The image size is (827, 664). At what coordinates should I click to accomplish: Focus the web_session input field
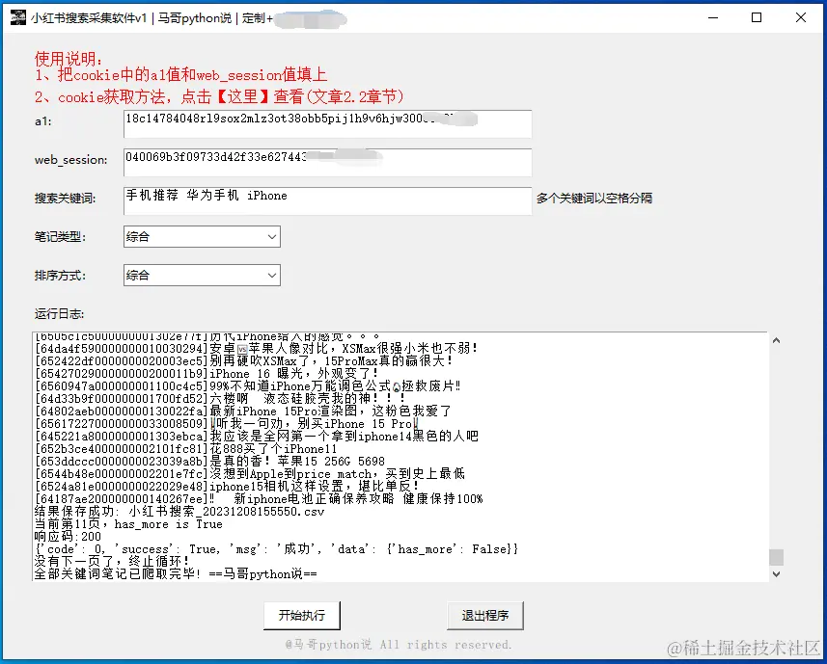(x=328, y=160)
